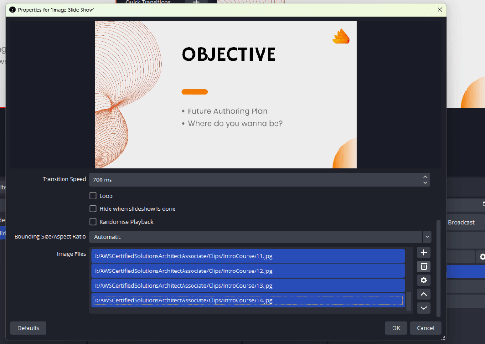
Task: Click the Cancel button
Action: (x=425, y=328)
